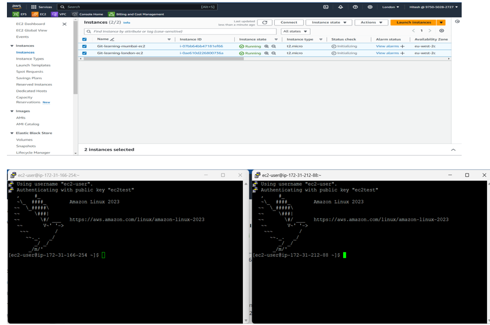Open the All states filter dropdown
490x325 pixels.
(295, 31)
